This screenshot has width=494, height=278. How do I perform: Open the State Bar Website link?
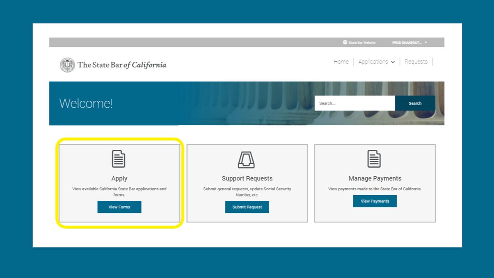click(362, 43)
